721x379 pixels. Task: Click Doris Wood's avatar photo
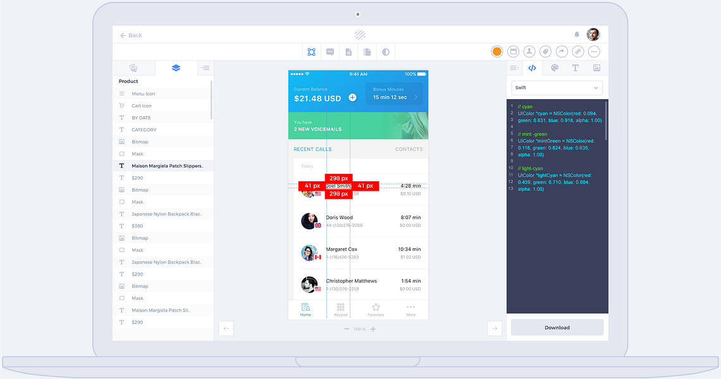309,221
